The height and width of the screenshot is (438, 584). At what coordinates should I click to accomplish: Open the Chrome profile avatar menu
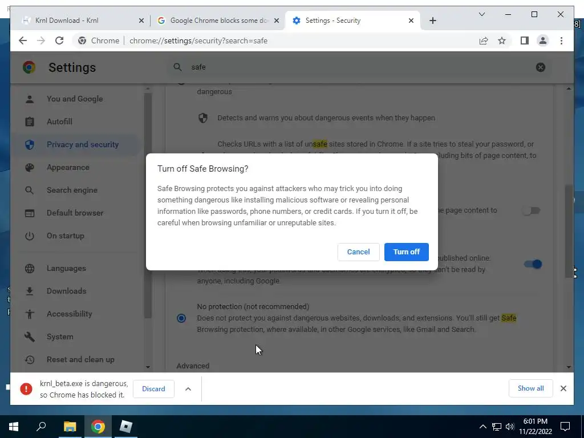click(x=543, y=40)
